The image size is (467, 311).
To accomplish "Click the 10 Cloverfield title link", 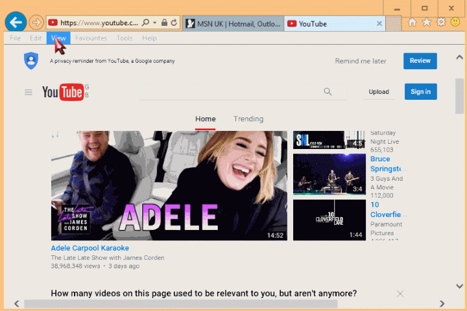I will [389, 209].
